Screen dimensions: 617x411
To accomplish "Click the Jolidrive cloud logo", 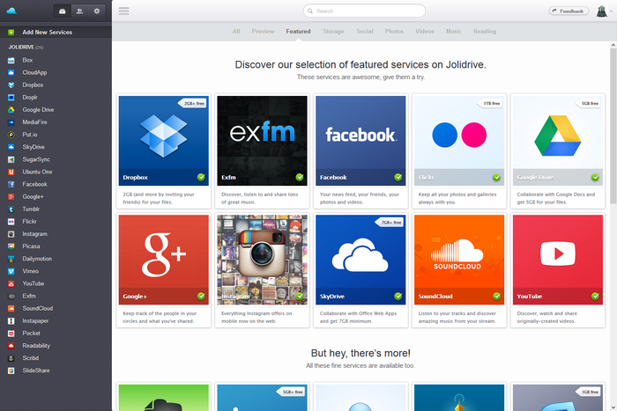I will click(x=11, y=11).
